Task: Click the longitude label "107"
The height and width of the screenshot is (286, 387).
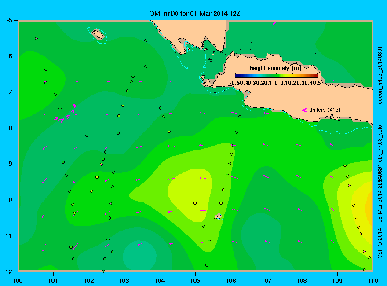Action: tap(267, 281)
